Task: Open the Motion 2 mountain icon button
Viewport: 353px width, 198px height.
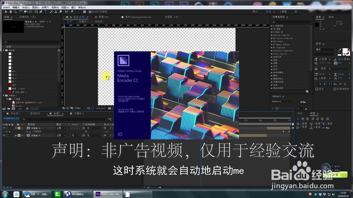Action: (303, 102)
